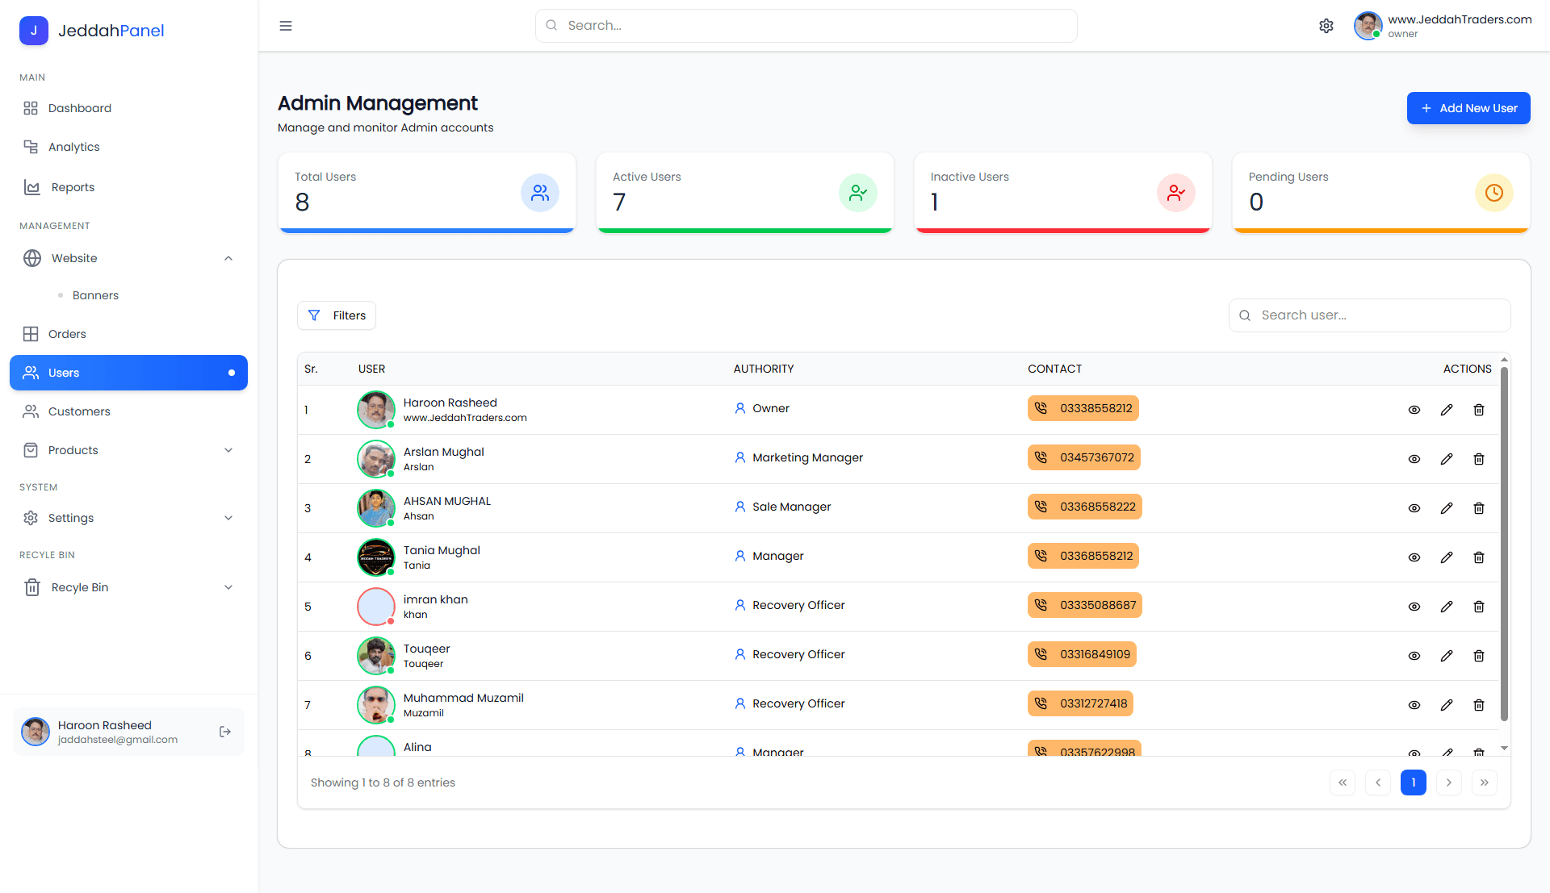Expand the Recyle Bin menu
Screen dimensions: 1550x893
coord(128,587)
